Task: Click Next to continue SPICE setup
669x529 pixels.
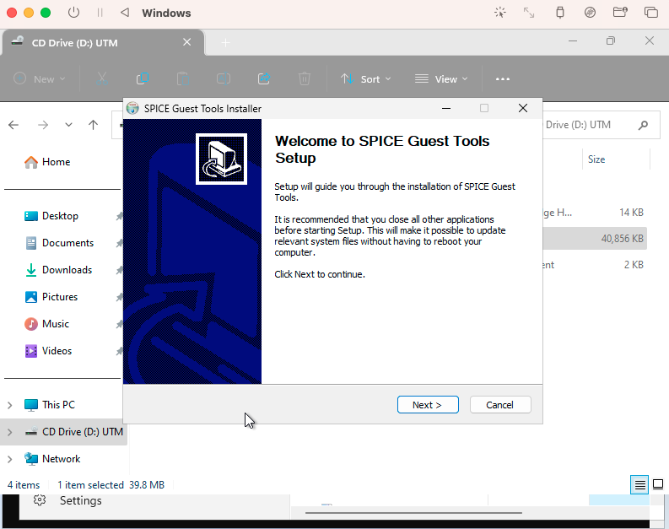Action: [428, 404]
